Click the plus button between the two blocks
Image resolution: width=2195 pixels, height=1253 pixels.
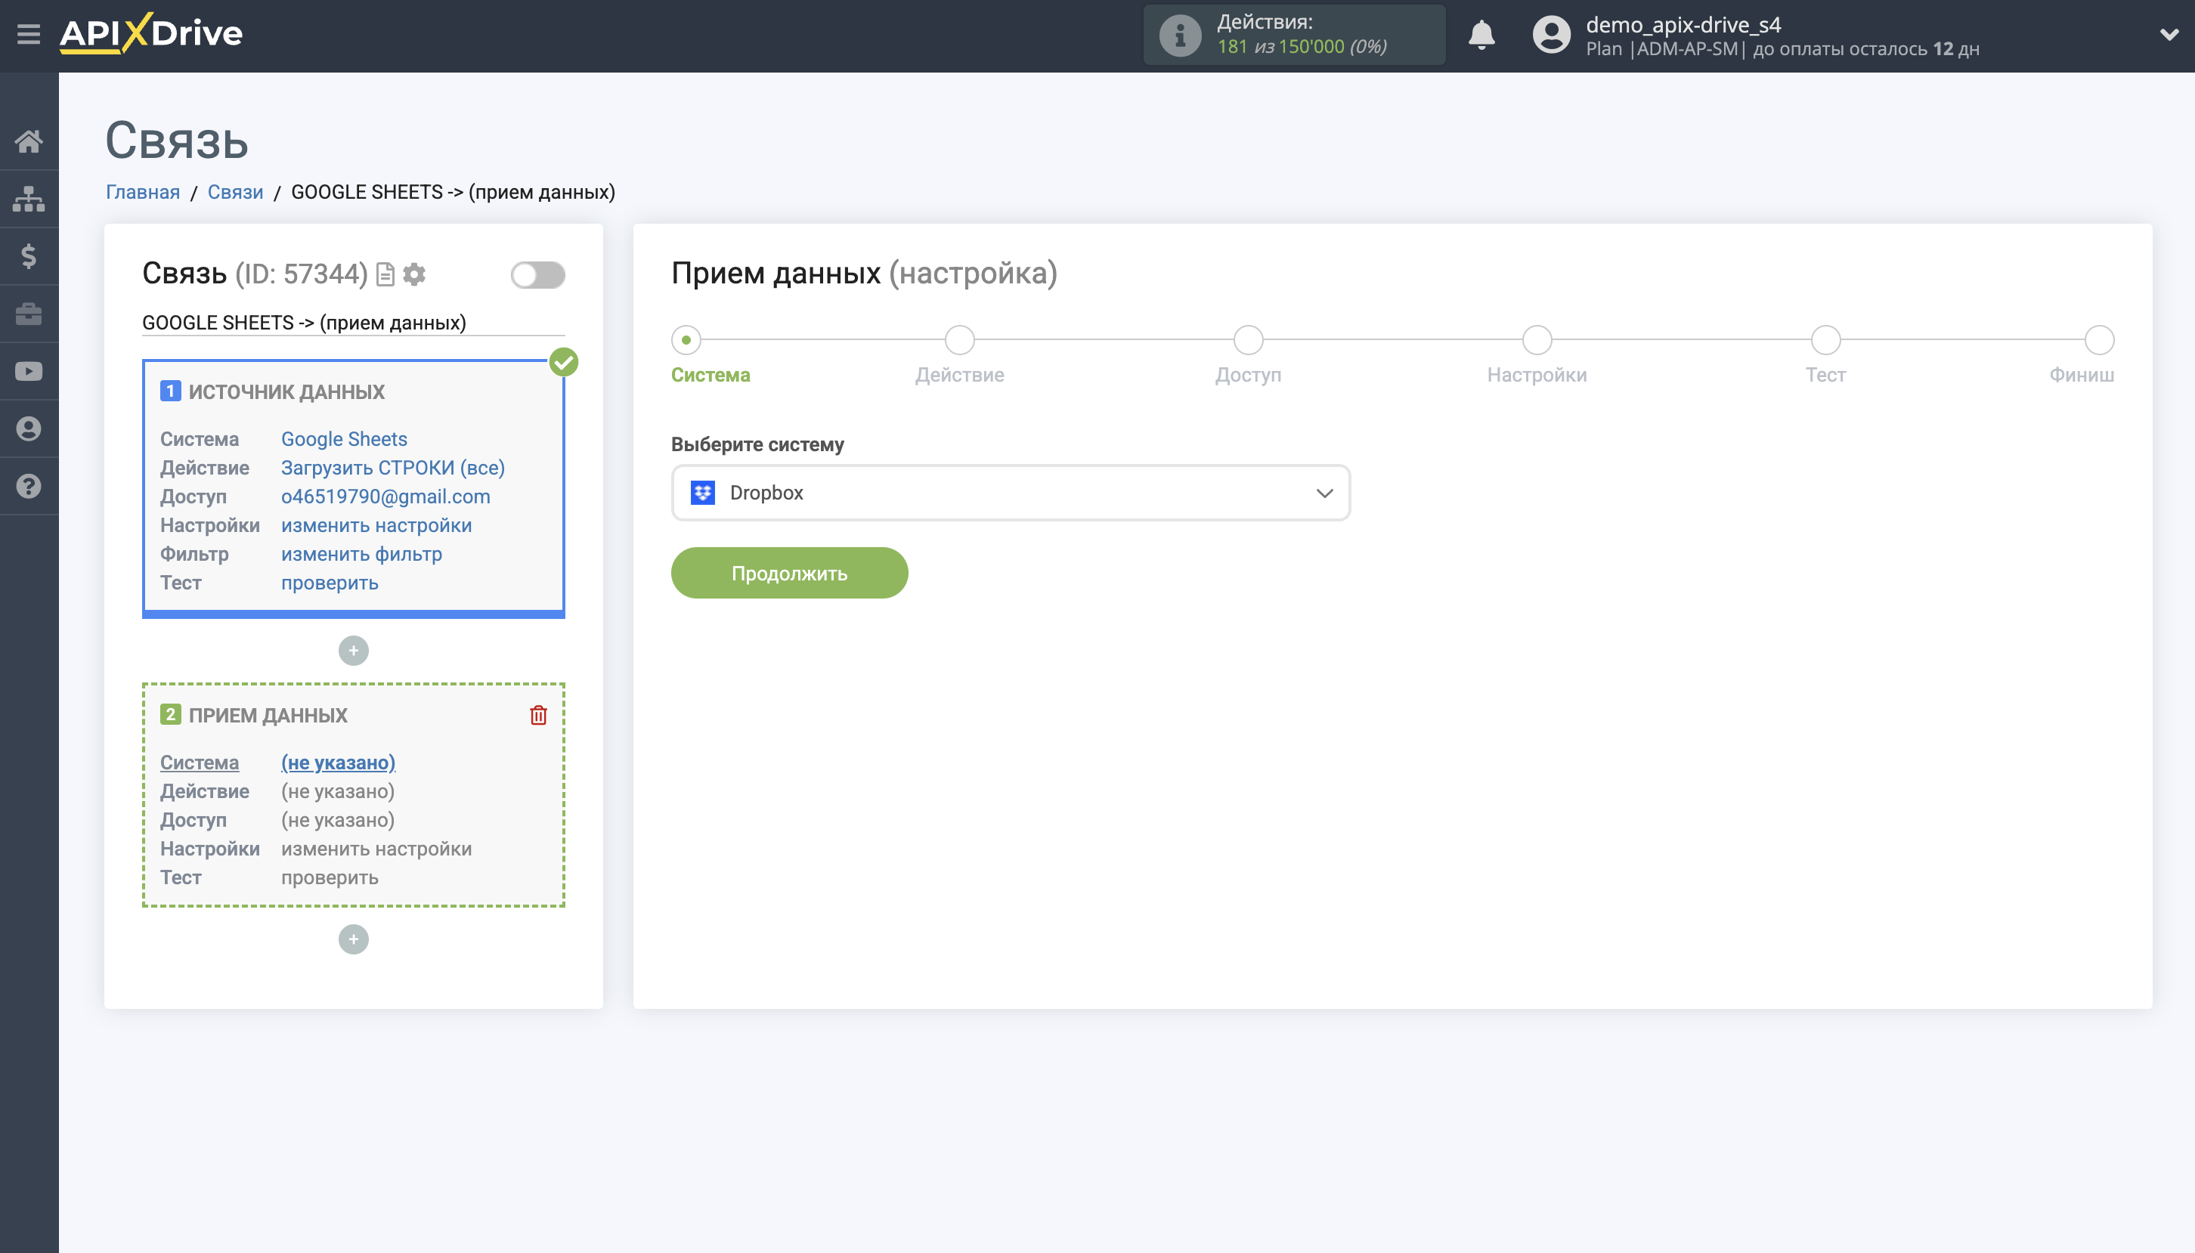353,650
